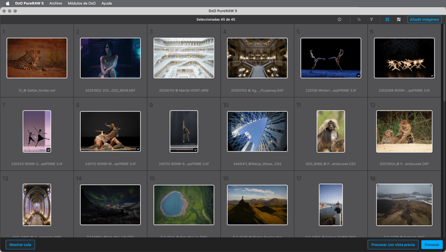Open the Ayuda menu
The width and height of the screenshot is (446, 252).
pyautogui.click(x=107, y=3)
